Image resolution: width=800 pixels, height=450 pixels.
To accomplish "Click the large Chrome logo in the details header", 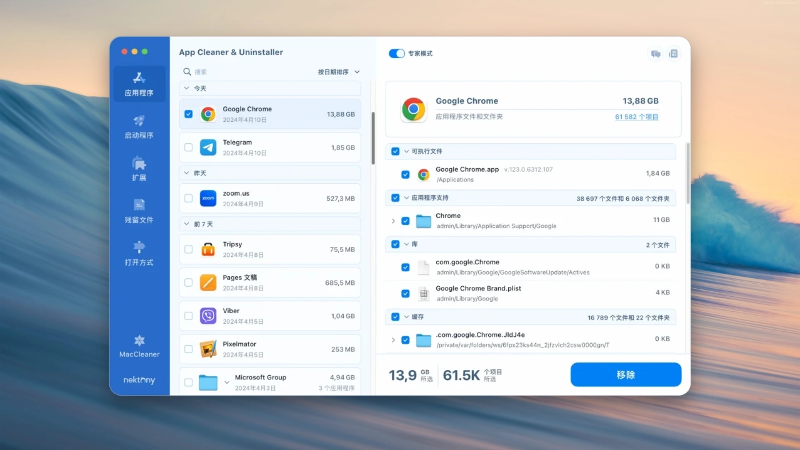I will point(413,109).
